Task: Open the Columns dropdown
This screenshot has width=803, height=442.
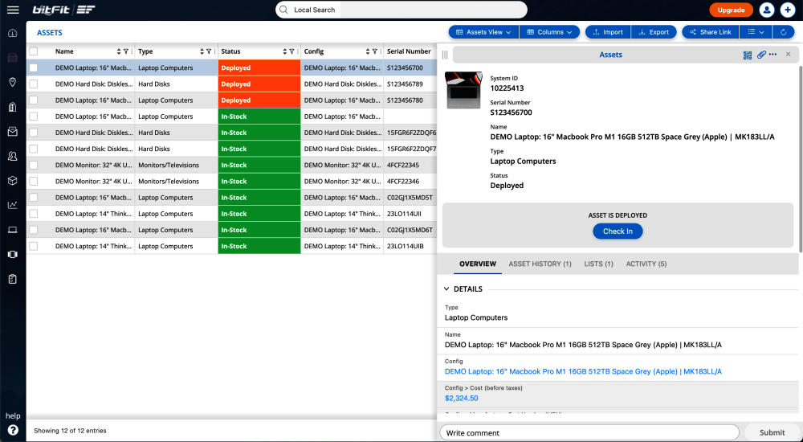Action: [550, 32]
